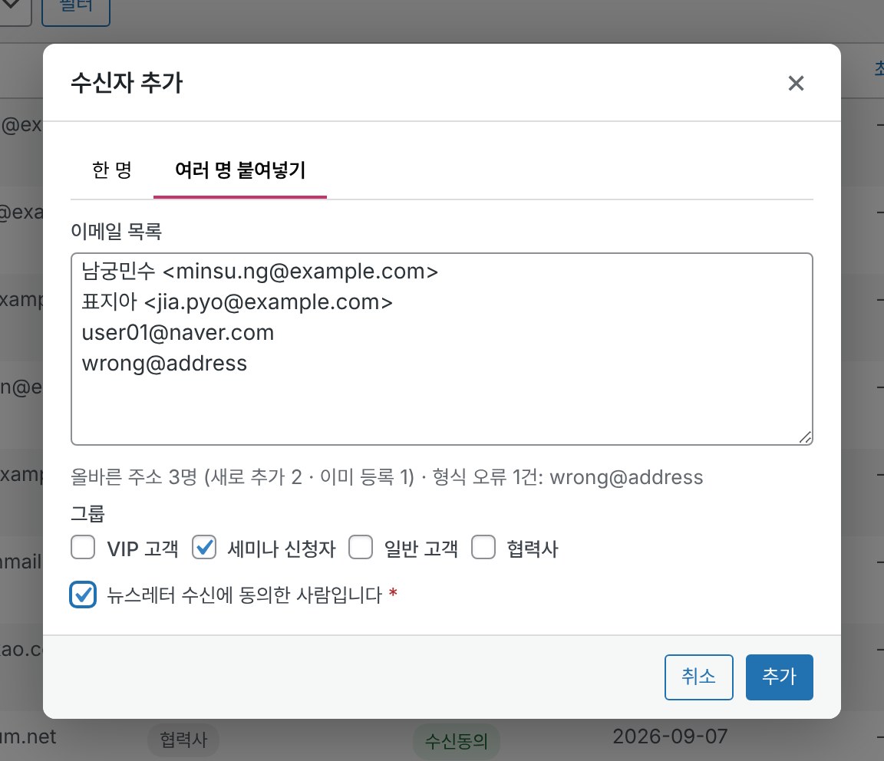
Task: Check the VIP 고객 group checkbox
Action: click(83, 548)
